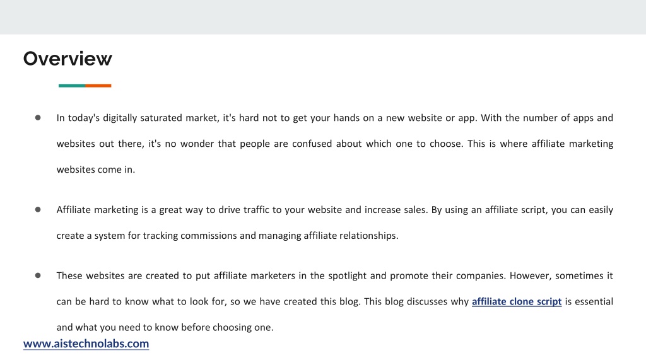
Task: Click the line starting "These websites are created"
Action: point(334,276)
